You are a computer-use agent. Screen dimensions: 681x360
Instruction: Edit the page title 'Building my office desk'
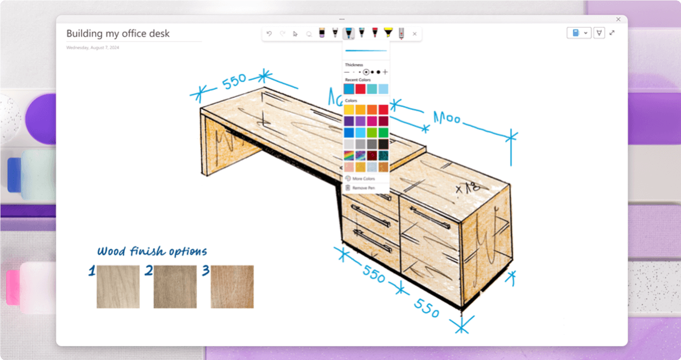pos(118,33)
